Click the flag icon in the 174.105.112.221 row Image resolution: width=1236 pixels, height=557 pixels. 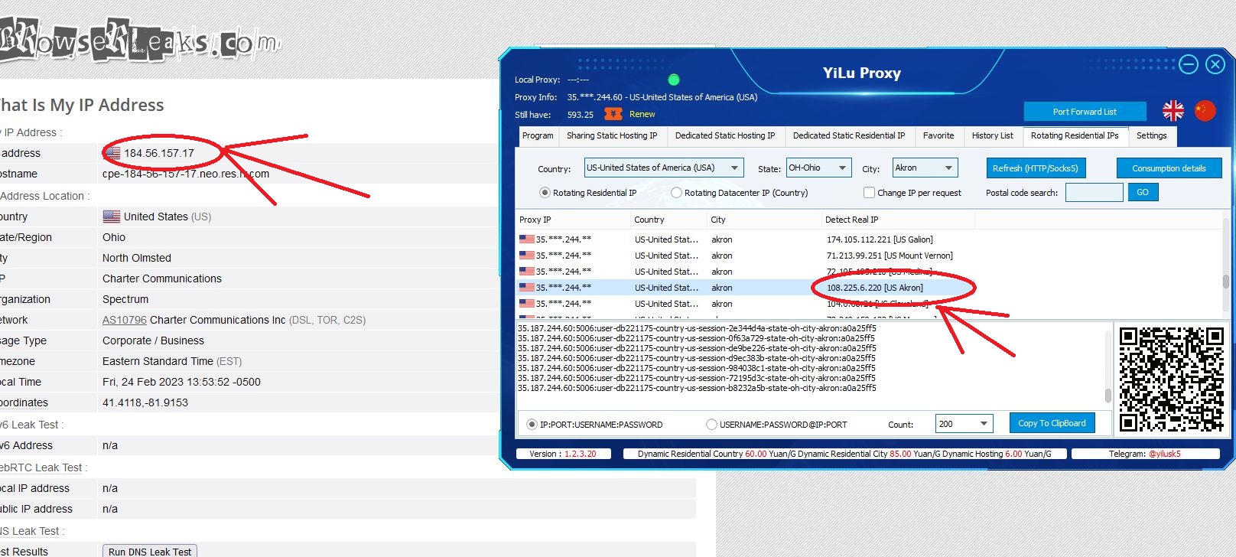point(527,239)
